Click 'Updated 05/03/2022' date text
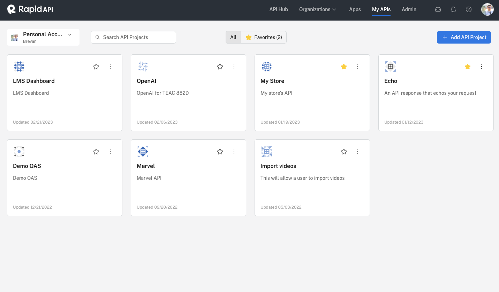This screenshot has height=292, width=499. pyautogui.click(x=281, y=207)
